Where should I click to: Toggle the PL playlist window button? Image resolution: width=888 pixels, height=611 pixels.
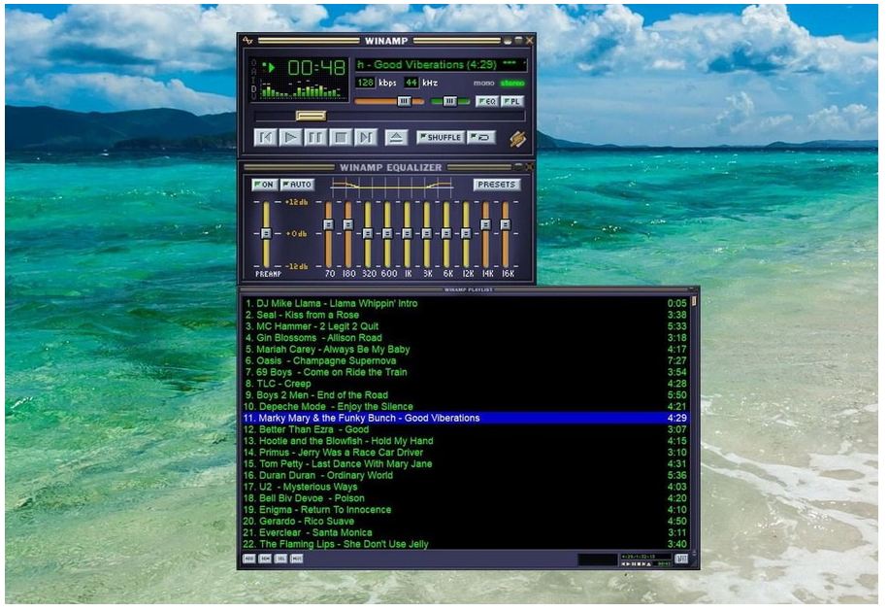[512, 101]
